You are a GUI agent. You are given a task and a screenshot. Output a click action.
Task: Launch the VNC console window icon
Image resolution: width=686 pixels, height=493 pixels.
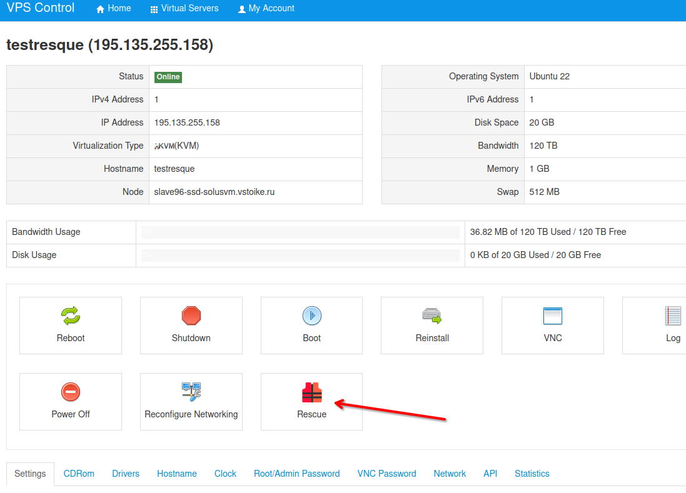coord(553,316)
